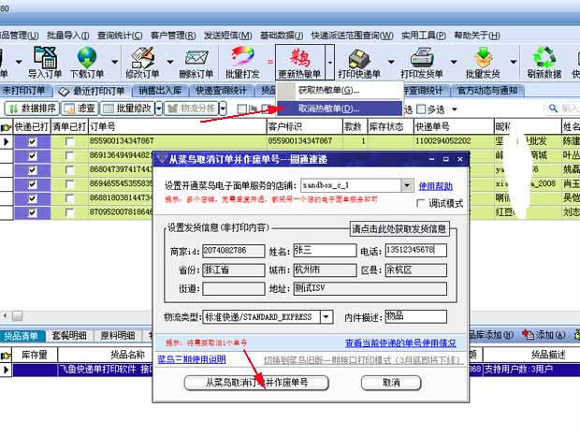Open the 批量导入(I) menu
Screen dimensions: 580x437
(x=67, y=36)
